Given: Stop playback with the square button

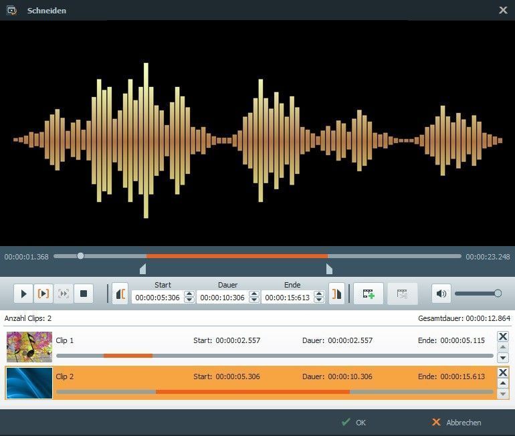Looking at the screenshot, I should tap(84, 294).
